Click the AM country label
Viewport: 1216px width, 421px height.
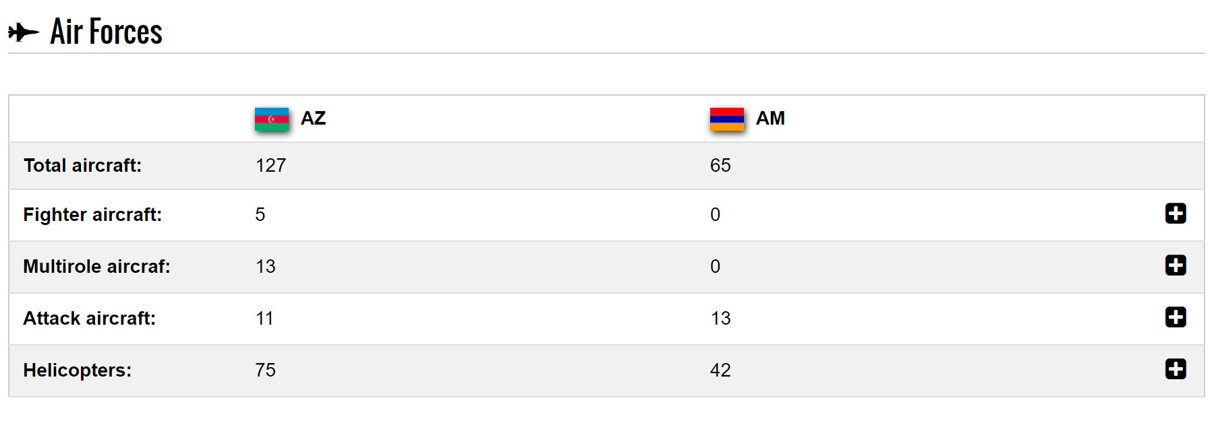(770, 119)
